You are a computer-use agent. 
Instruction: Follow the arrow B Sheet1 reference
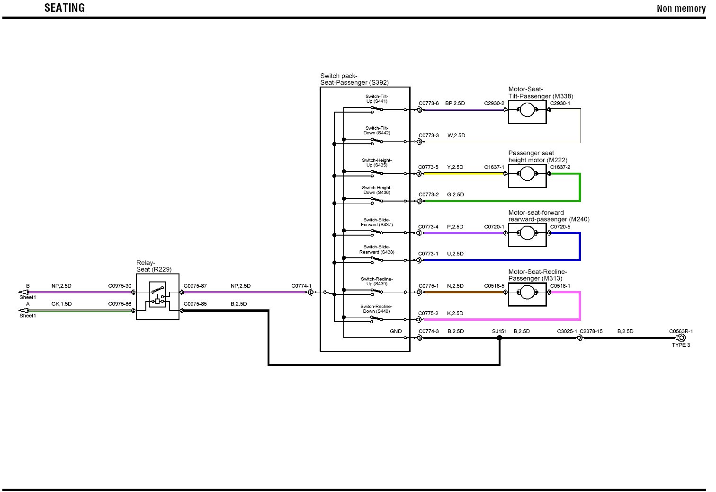23,292
